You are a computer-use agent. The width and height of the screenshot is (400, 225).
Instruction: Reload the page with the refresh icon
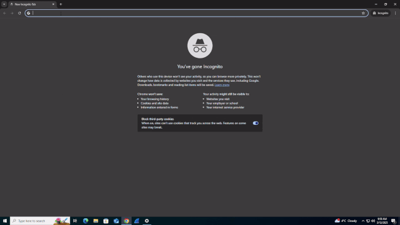coord(20,13)
